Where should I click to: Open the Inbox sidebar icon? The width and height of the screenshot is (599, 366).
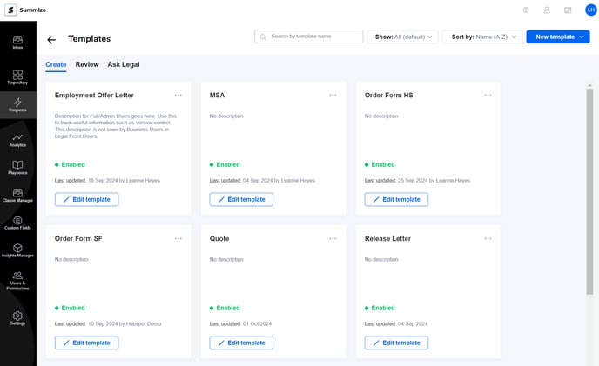pyautogui.click(x=17, y=42)
